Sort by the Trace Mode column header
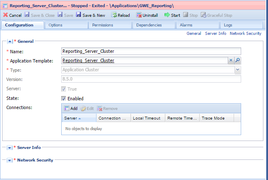Image resolution: width=268 pixels, height=180 pixels. pyautogui.click(x=216, y=118)
